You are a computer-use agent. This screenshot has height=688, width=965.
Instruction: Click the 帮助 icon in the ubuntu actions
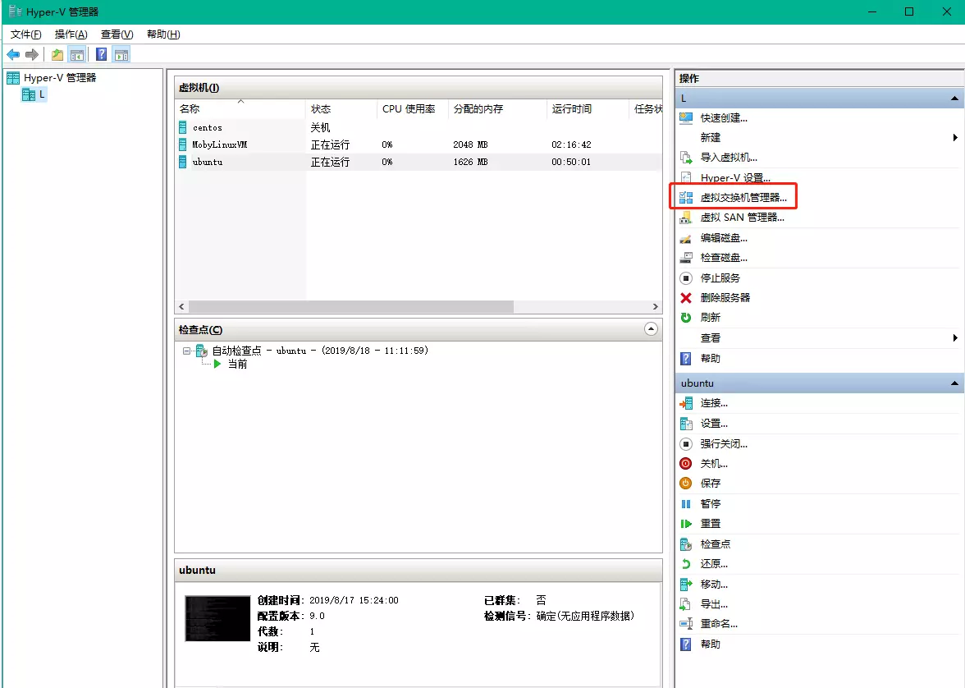686,644
